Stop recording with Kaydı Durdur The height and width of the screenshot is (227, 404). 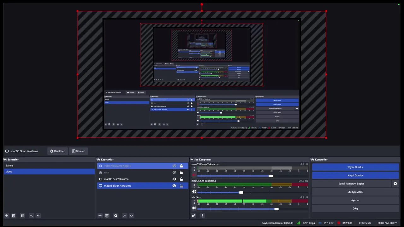tap(355, 175)
